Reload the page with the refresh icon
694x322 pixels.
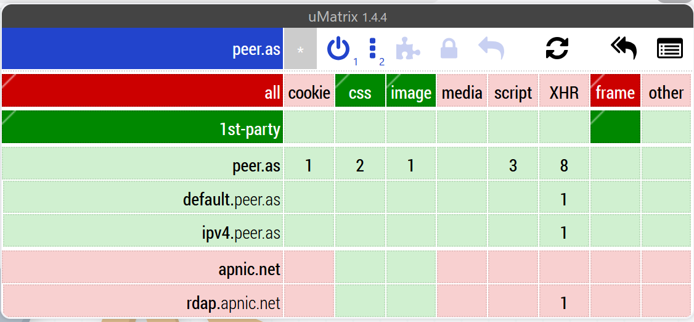coord(557,48)
